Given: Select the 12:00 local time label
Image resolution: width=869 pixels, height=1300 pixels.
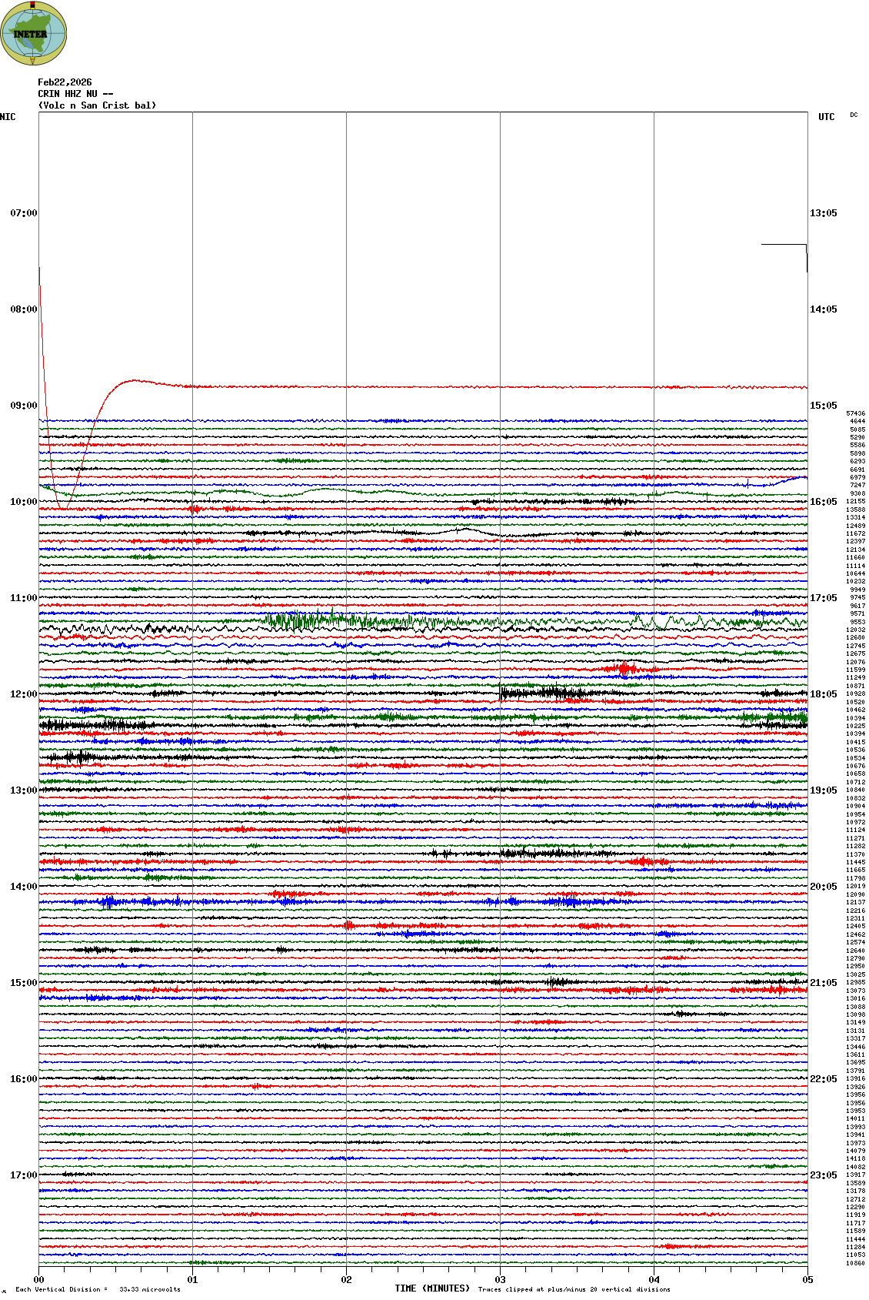Looking at the screenshot, I should [23, 694].
